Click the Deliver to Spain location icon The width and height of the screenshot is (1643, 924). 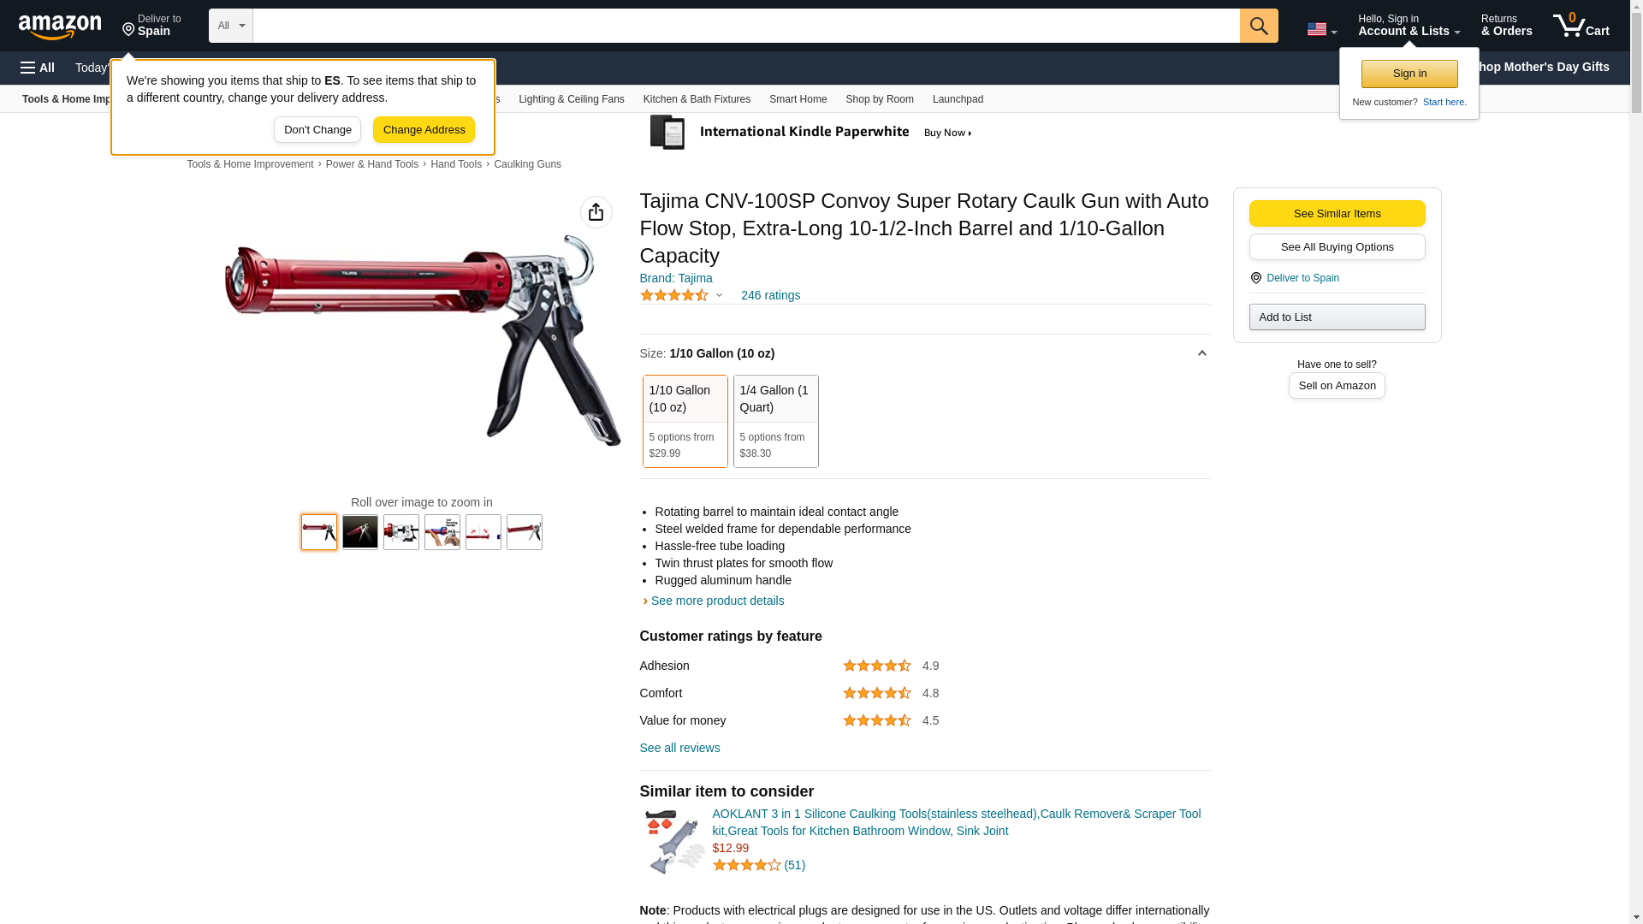[1255, 278]
